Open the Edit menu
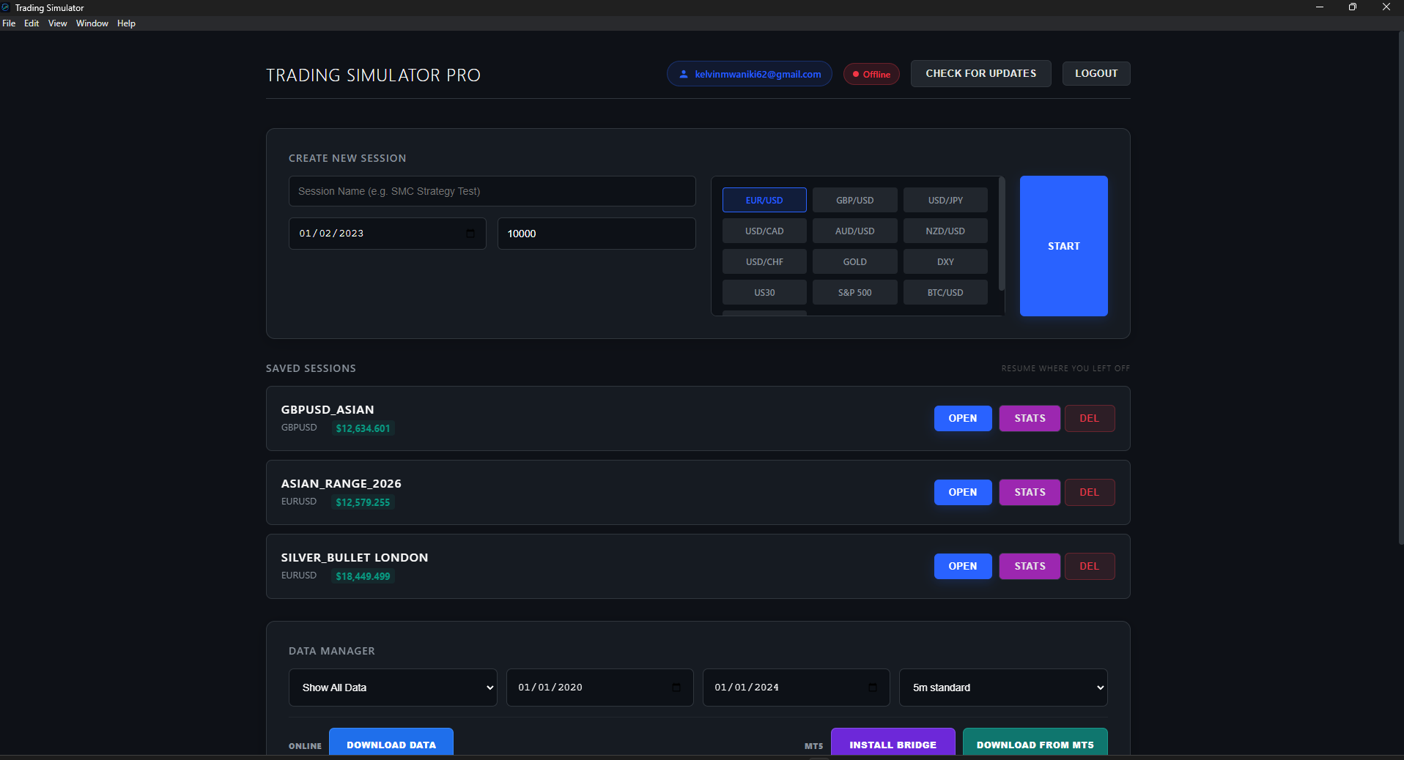Screen dimensions: 1404x760 (x=32, y=23)
